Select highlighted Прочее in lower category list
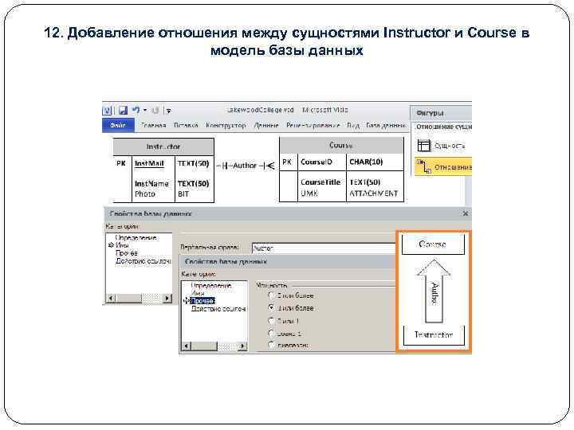The height and width of the screenshot is (430, 574). [202, 301]
